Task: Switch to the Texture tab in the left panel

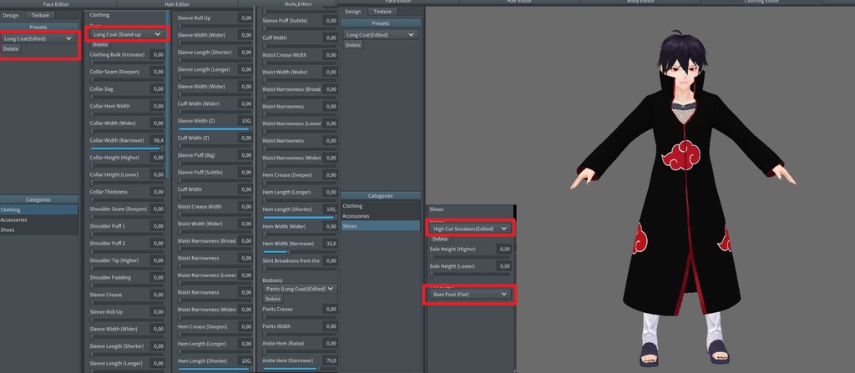Action: point(40,15)
